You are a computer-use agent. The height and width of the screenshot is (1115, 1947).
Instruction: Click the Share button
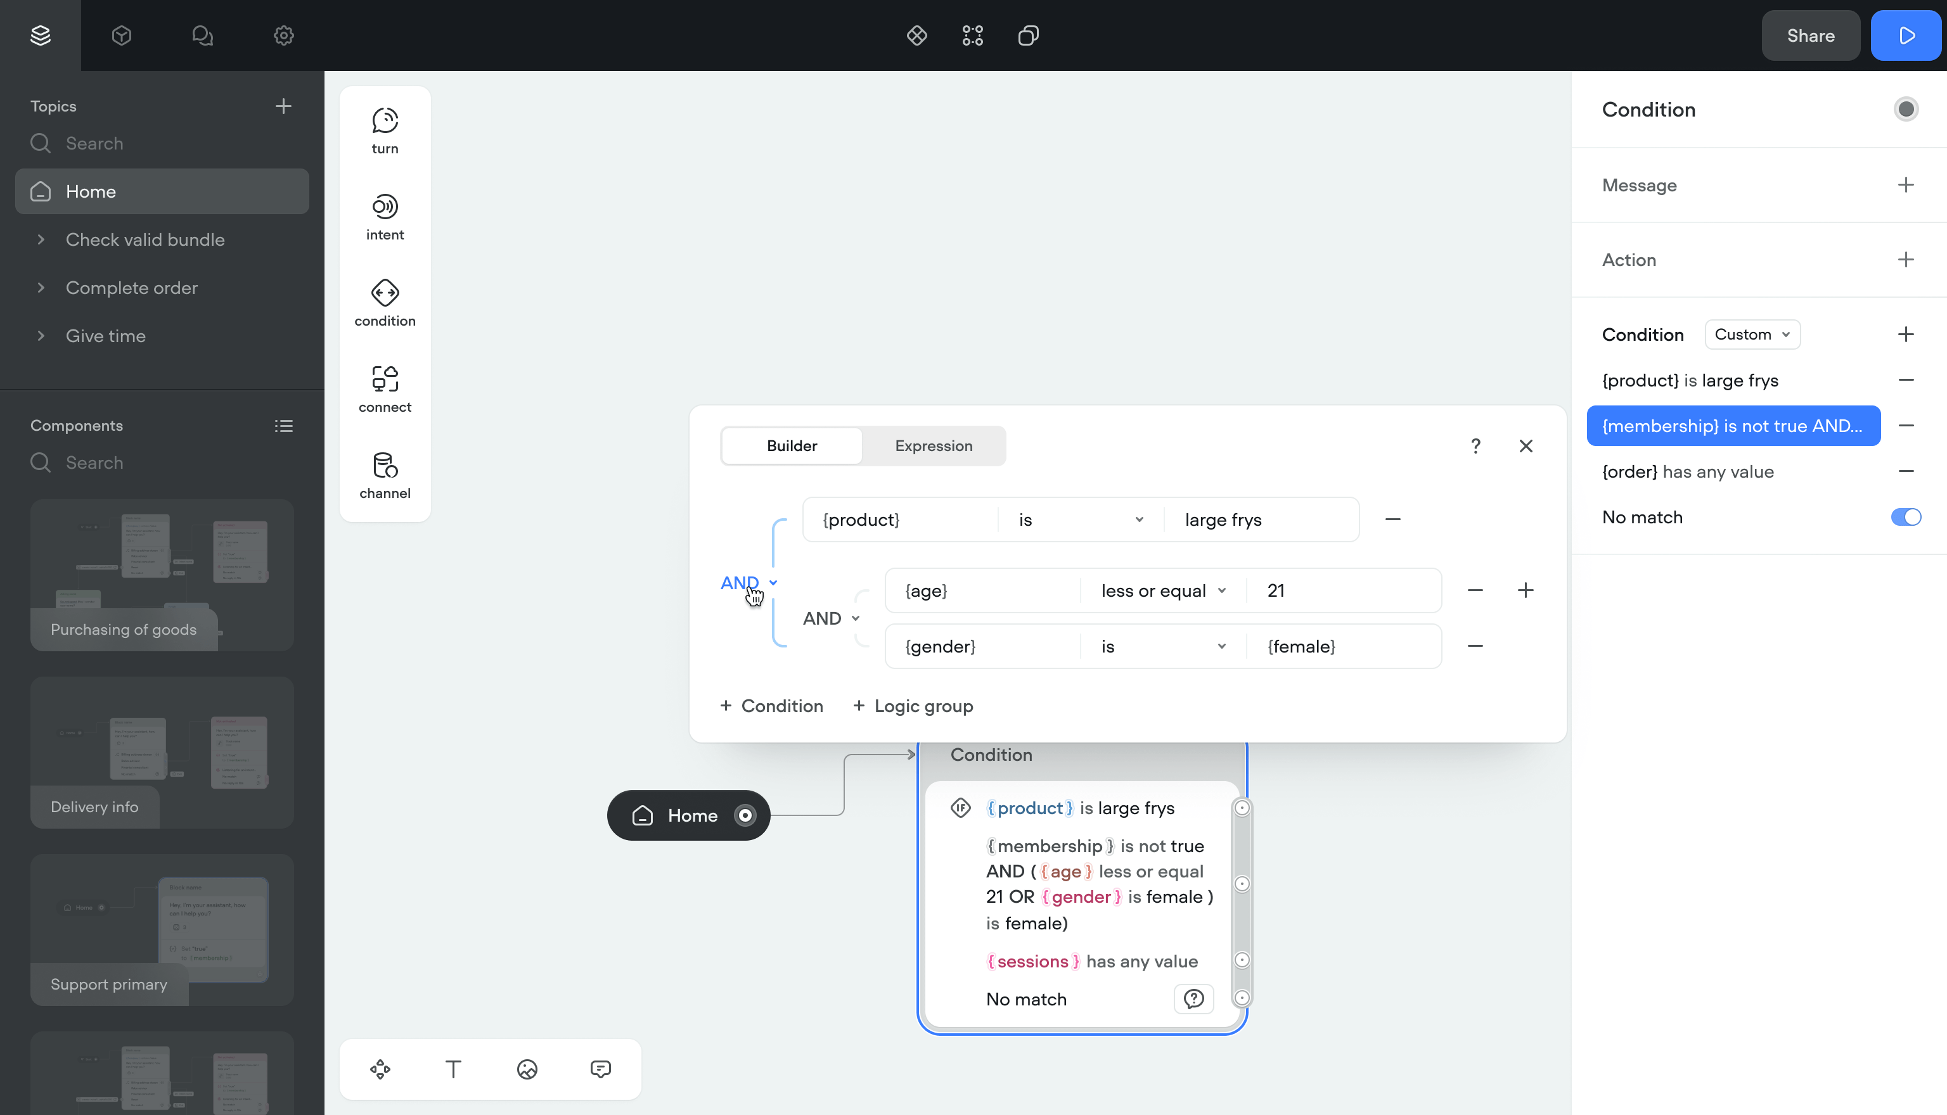pyautogui.click(x=1810, y=36)
